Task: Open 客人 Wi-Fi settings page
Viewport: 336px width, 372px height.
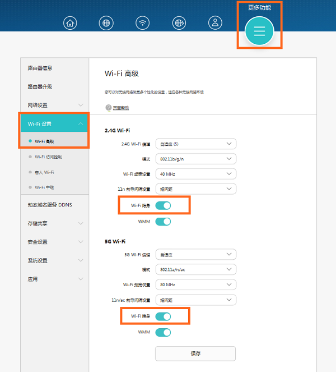Action: [x=44, y=172]
